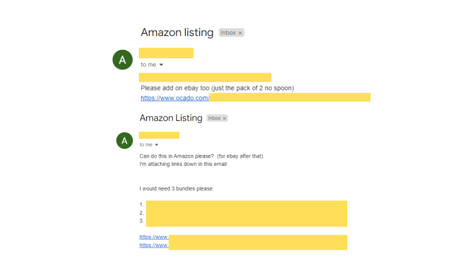Click the subject heading above the ocado email
454x267 pixels.
click(x=177, y=33)
